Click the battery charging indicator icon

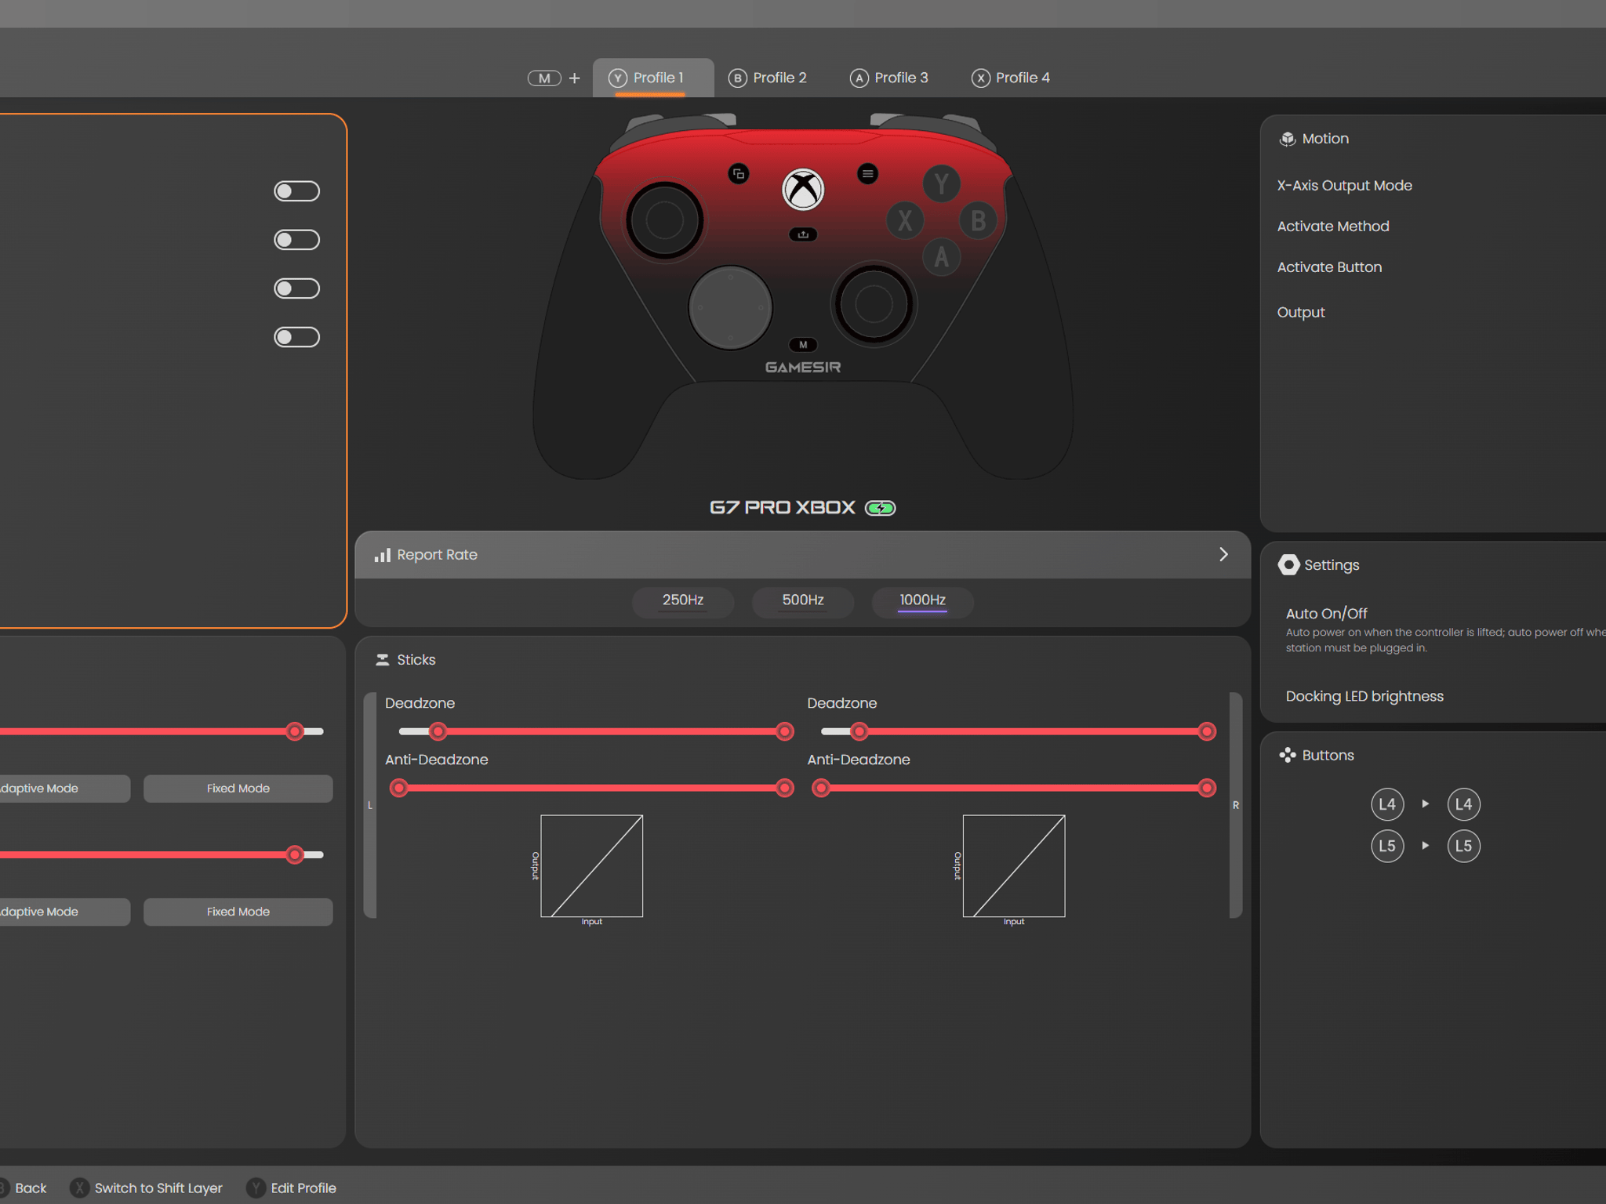pyautogui.click(x=880, y=508)
